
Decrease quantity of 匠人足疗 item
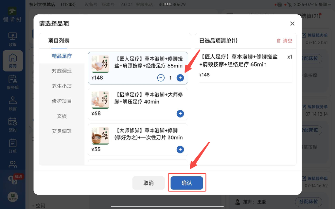tap(161, 78)
